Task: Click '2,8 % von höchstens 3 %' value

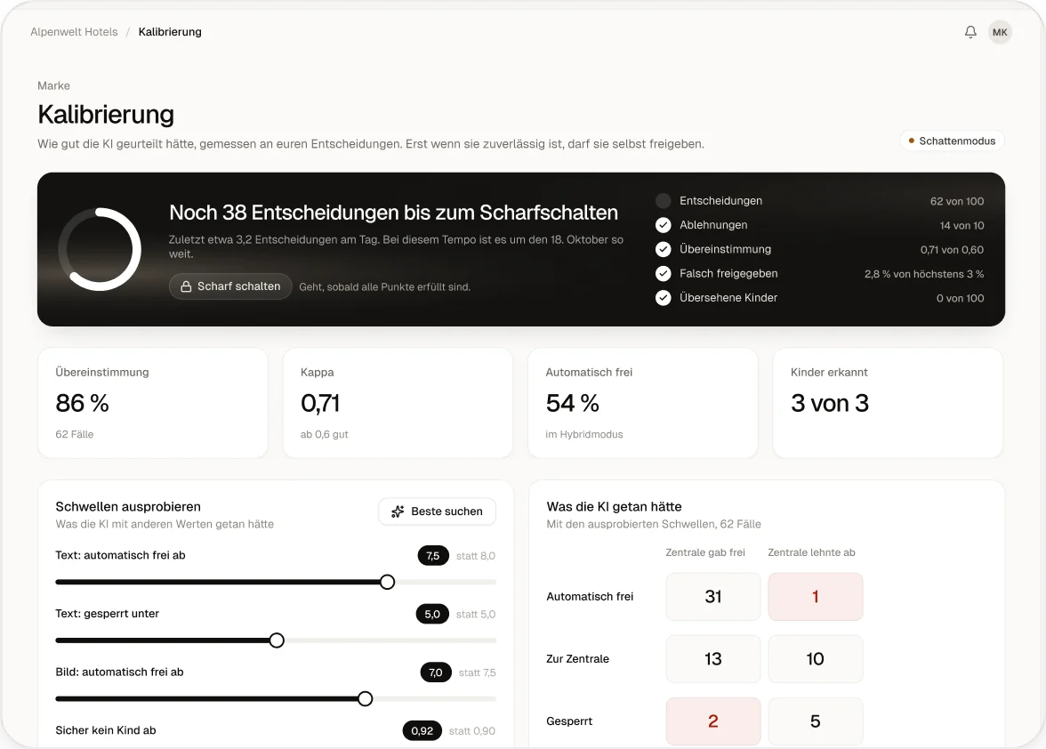Action: 924,274
